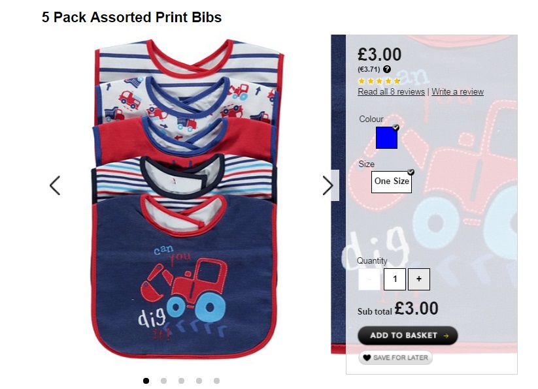Click the Write a review link

[458, 92]
